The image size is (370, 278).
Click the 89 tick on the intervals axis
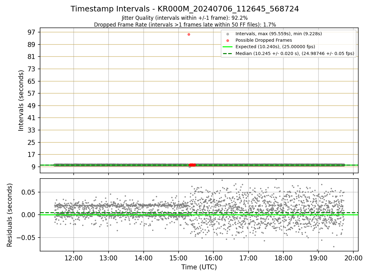pos(32,44)
